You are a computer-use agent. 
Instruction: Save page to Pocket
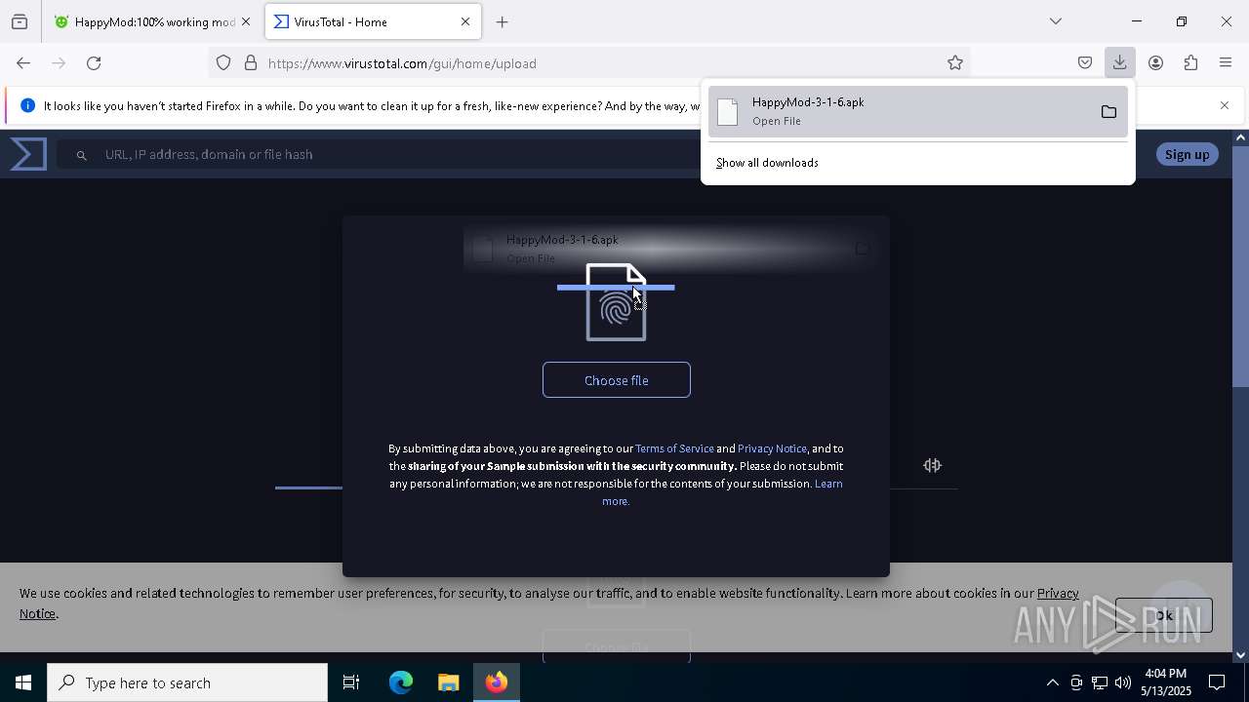(1085, 63)
